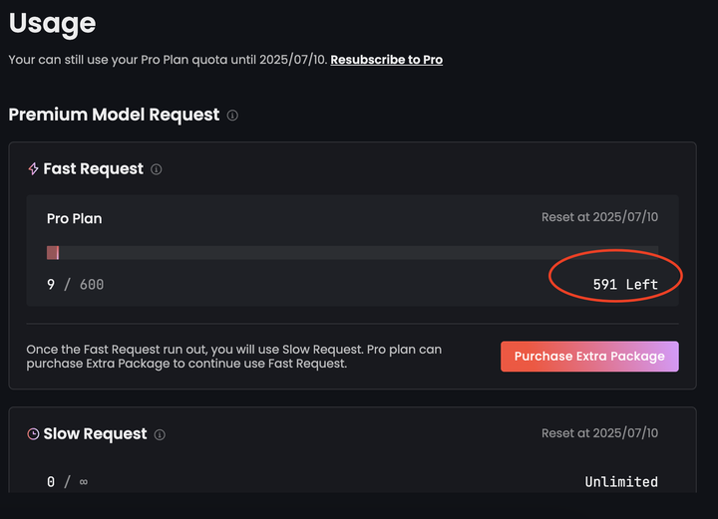Image resolution: width=718 pixels, height=519 pixels.
Task: Click the Slow Request clock icon
Action: coord(33,434)
